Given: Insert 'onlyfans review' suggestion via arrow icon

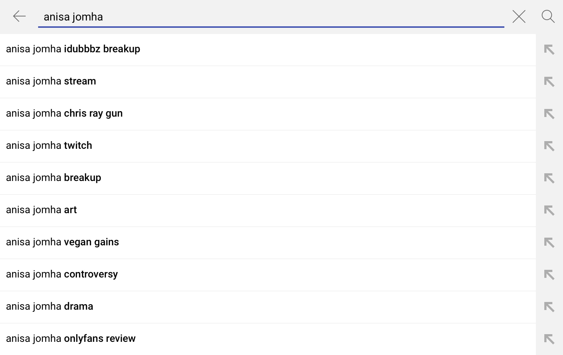Looking at the screenshot, I should (x=549, y=339).
